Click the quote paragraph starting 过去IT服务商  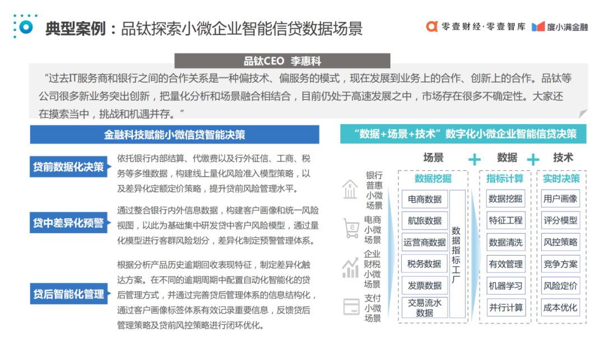coord(305,96)
